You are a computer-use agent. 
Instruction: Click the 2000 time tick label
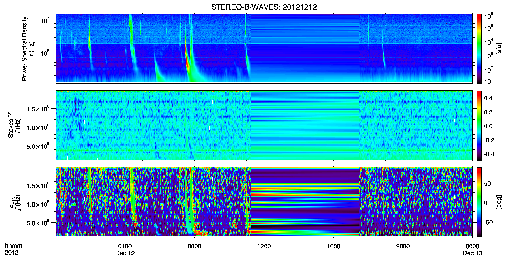(403, 246)
